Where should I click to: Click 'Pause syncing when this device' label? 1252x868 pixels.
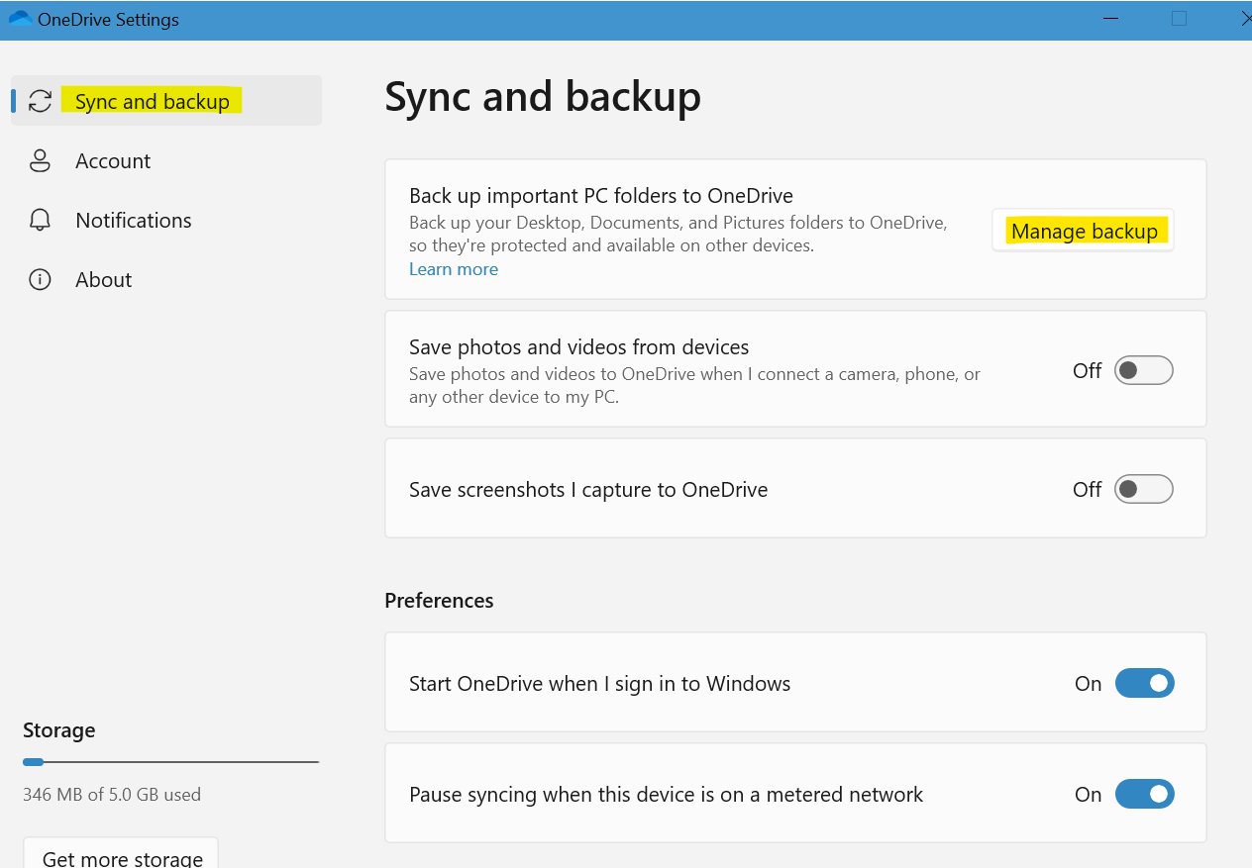(x=666, y=795)
